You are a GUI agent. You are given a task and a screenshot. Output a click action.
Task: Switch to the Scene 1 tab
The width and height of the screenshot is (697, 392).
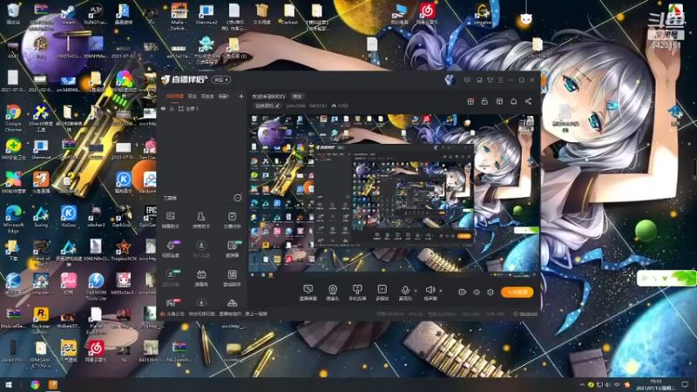tap(224, 96)
